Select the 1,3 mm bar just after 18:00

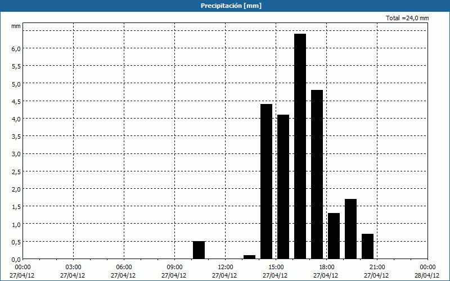[x=334, y=235]
